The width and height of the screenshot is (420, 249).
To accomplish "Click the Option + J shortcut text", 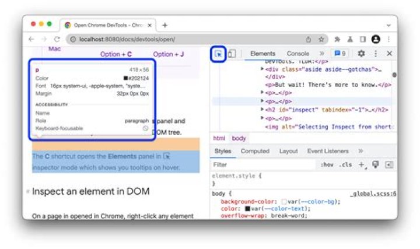I will click(x=168, y=54).
